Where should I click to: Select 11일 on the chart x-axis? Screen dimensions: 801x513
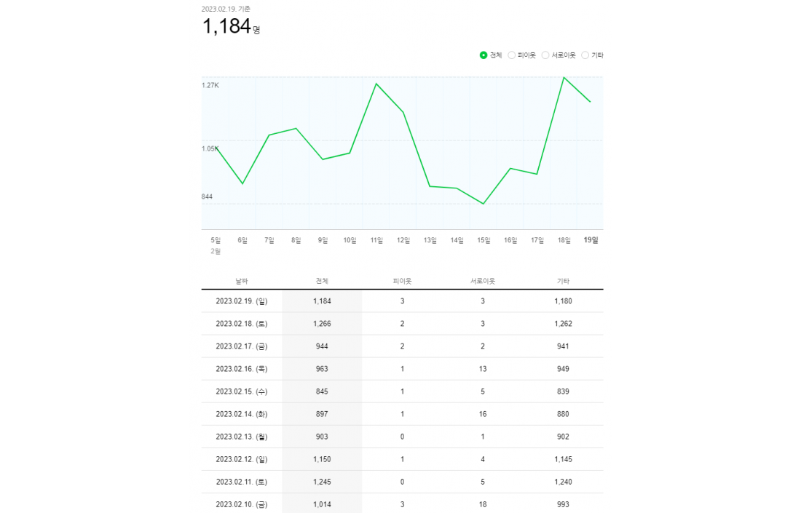(x=376, y=240)
